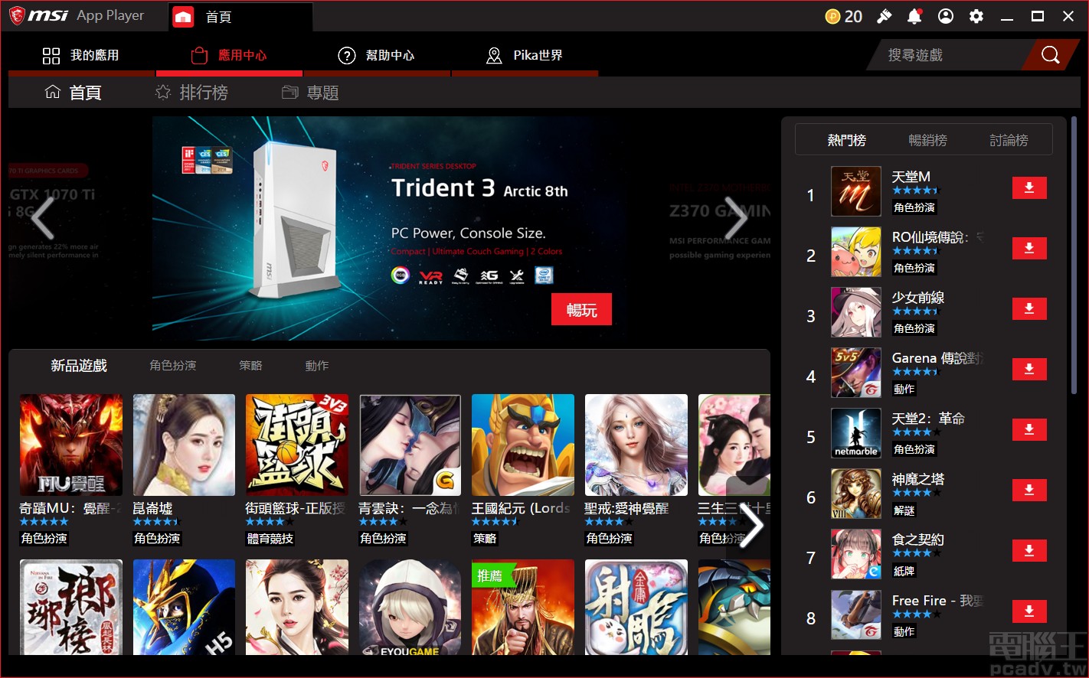Image resolution: width=1089 pixels, height=678 pixels.
Task: Open 我的應用 tab
Action: [x=81, y=55]
